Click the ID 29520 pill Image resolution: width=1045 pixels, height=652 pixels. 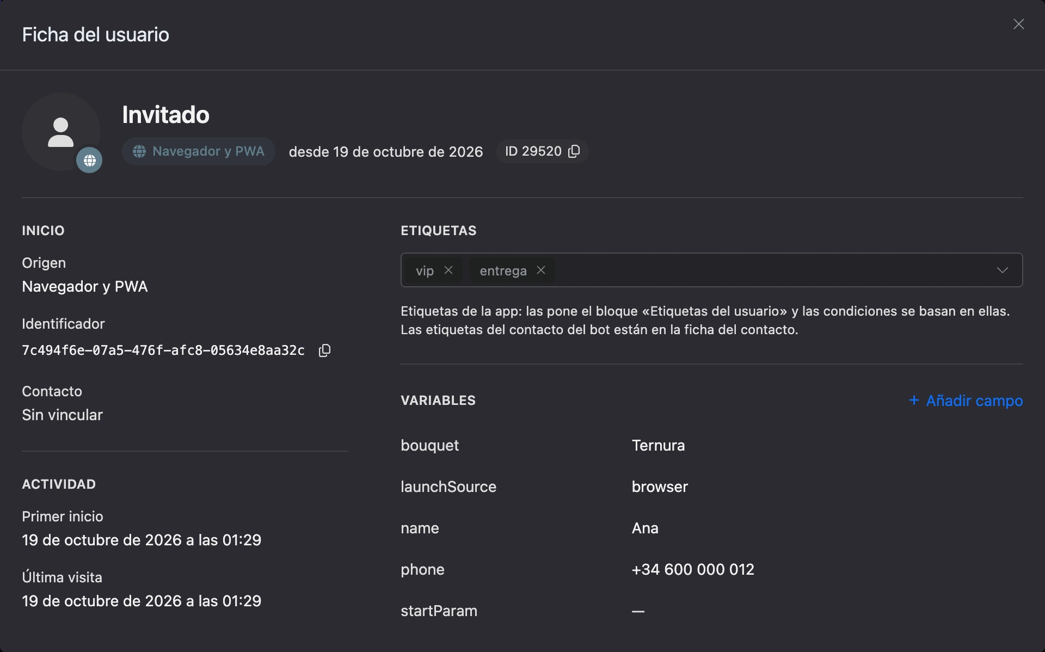click(x=542, y=151)
